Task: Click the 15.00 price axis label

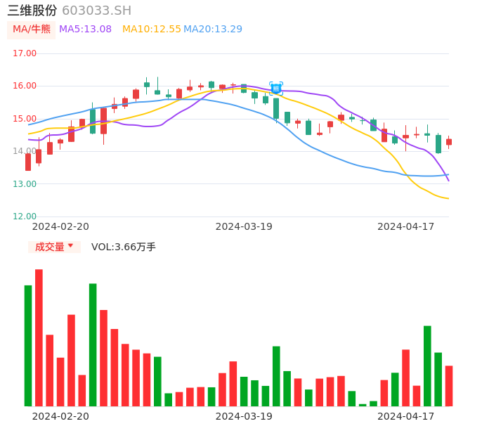Action: point(25,119)
